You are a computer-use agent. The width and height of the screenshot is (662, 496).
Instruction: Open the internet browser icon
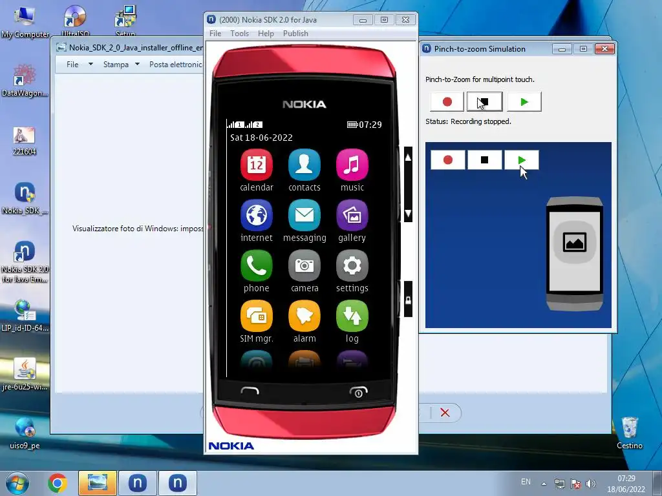click(256, 216)
